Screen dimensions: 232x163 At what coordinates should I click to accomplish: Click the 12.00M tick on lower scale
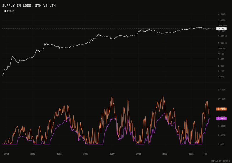[x=222, y=90]
